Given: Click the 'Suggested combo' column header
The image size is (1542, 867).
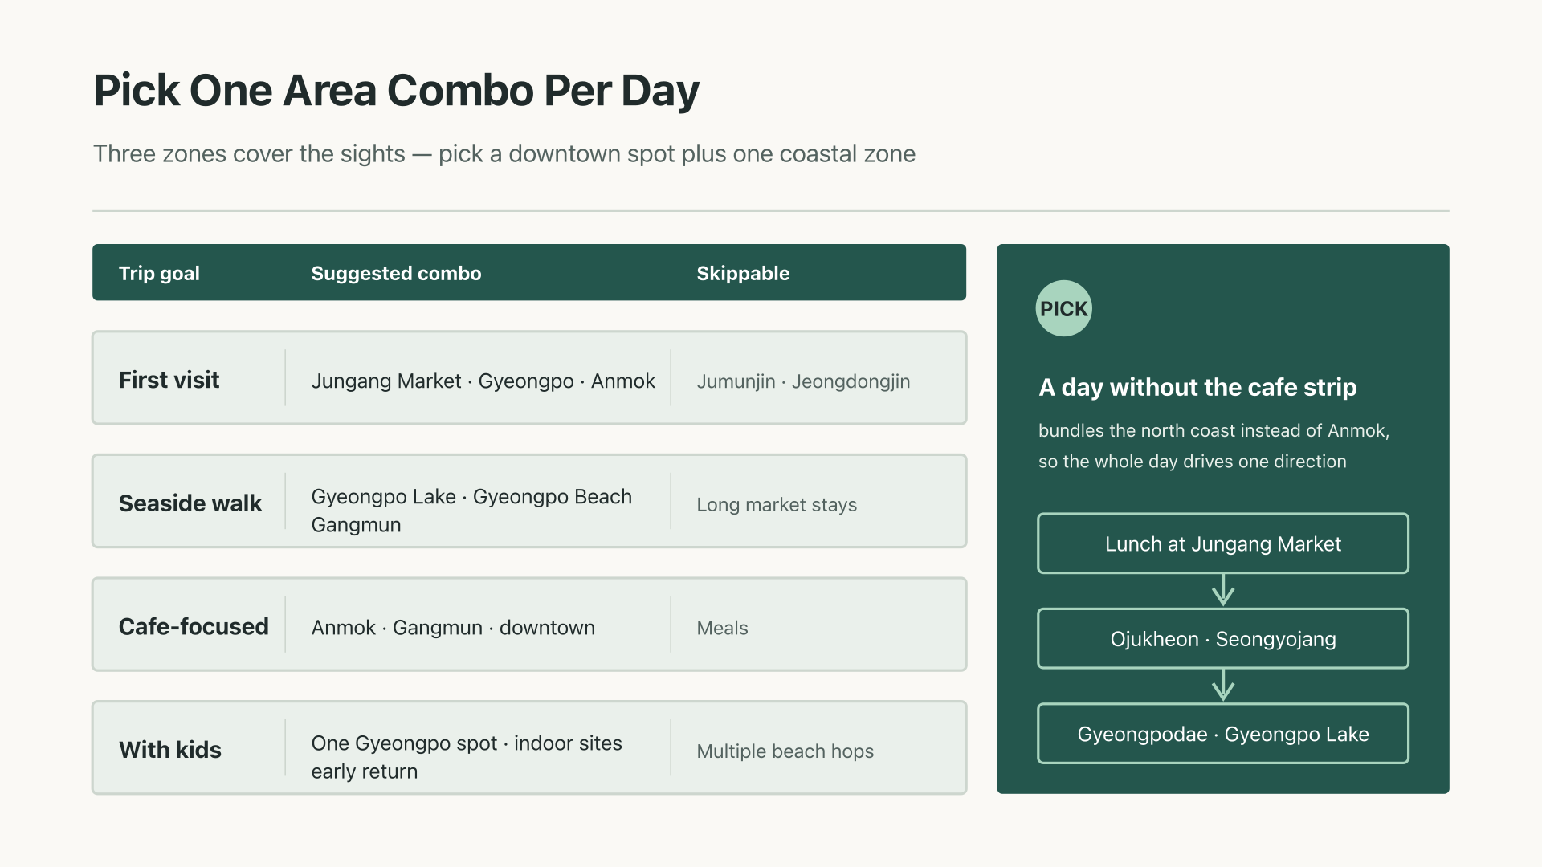Looking at the screenshot, I should pyautogui.click(x=396, y=273).
